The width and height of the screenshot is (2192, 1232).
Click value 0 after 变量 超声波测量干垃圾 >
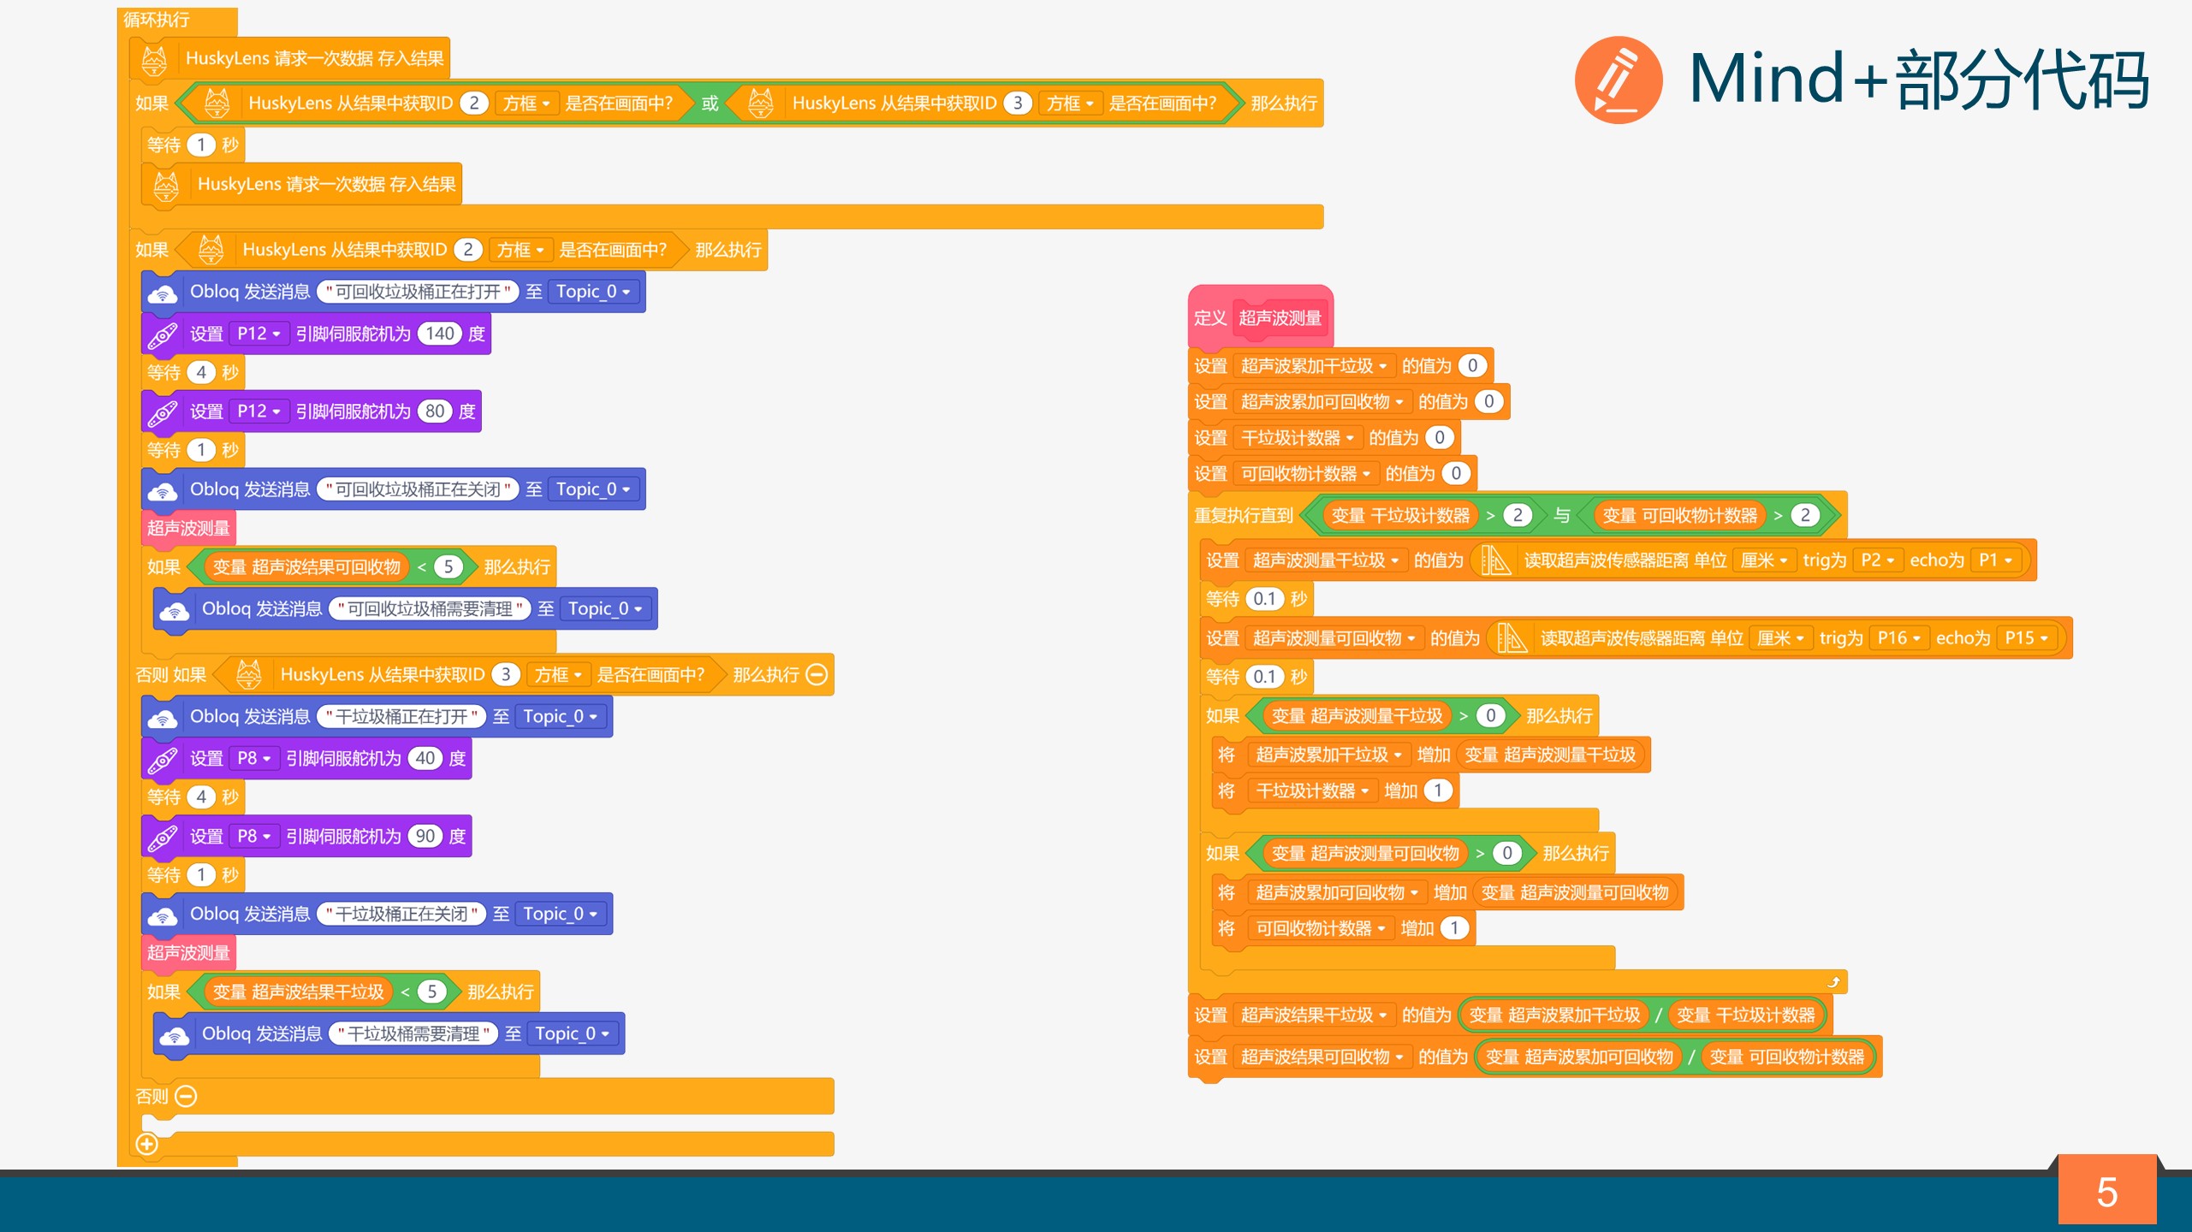(x=1491, y=716)
